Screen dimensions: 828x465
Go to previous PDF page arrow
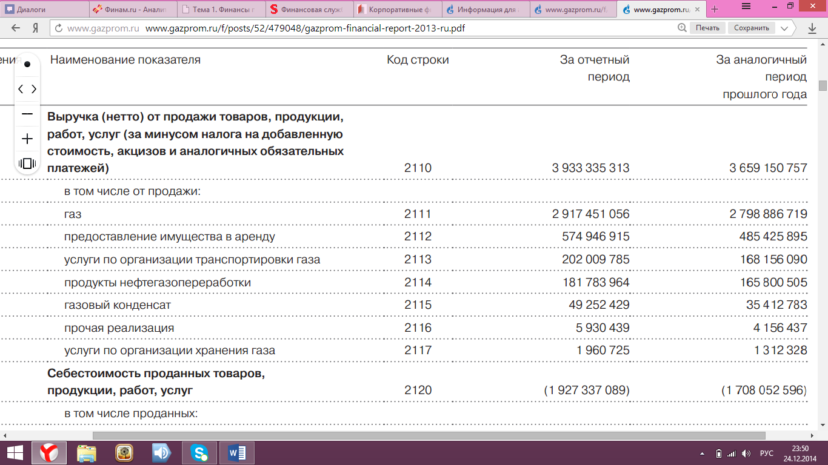point(21,89)
